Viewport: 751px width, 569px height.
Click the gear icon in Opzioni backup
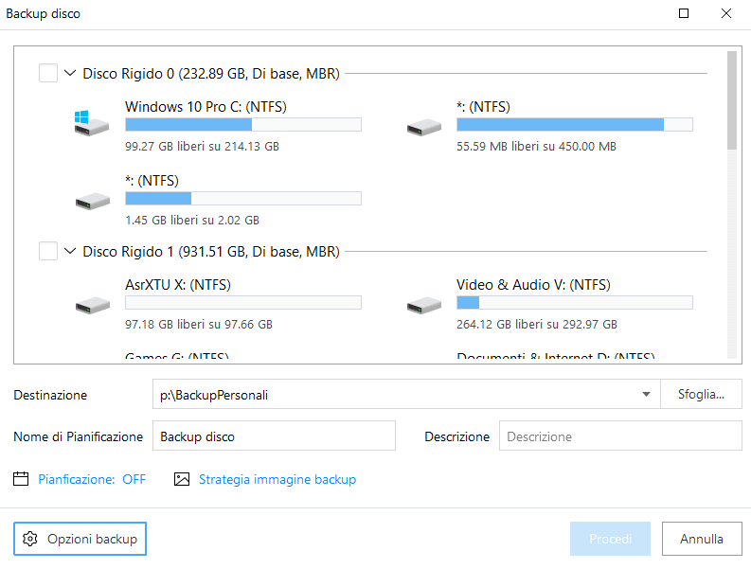coord(30,539)
